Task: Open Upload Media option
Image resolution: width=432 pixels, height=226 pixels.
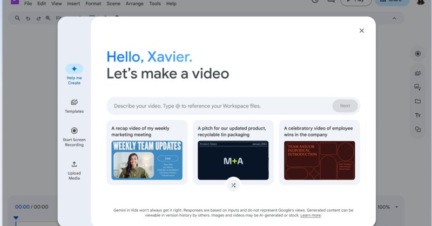Action: coord(74,170)
